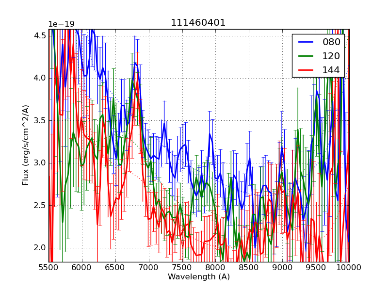
Task: Click legend label 144
Action: point(332,70)
